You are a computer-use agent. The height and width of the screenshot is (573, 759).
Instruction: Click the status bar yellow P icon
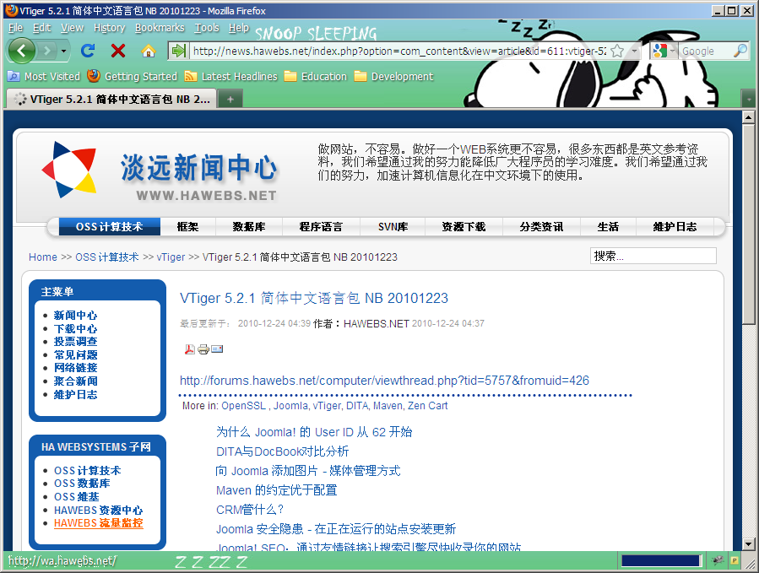click(735, 560)
